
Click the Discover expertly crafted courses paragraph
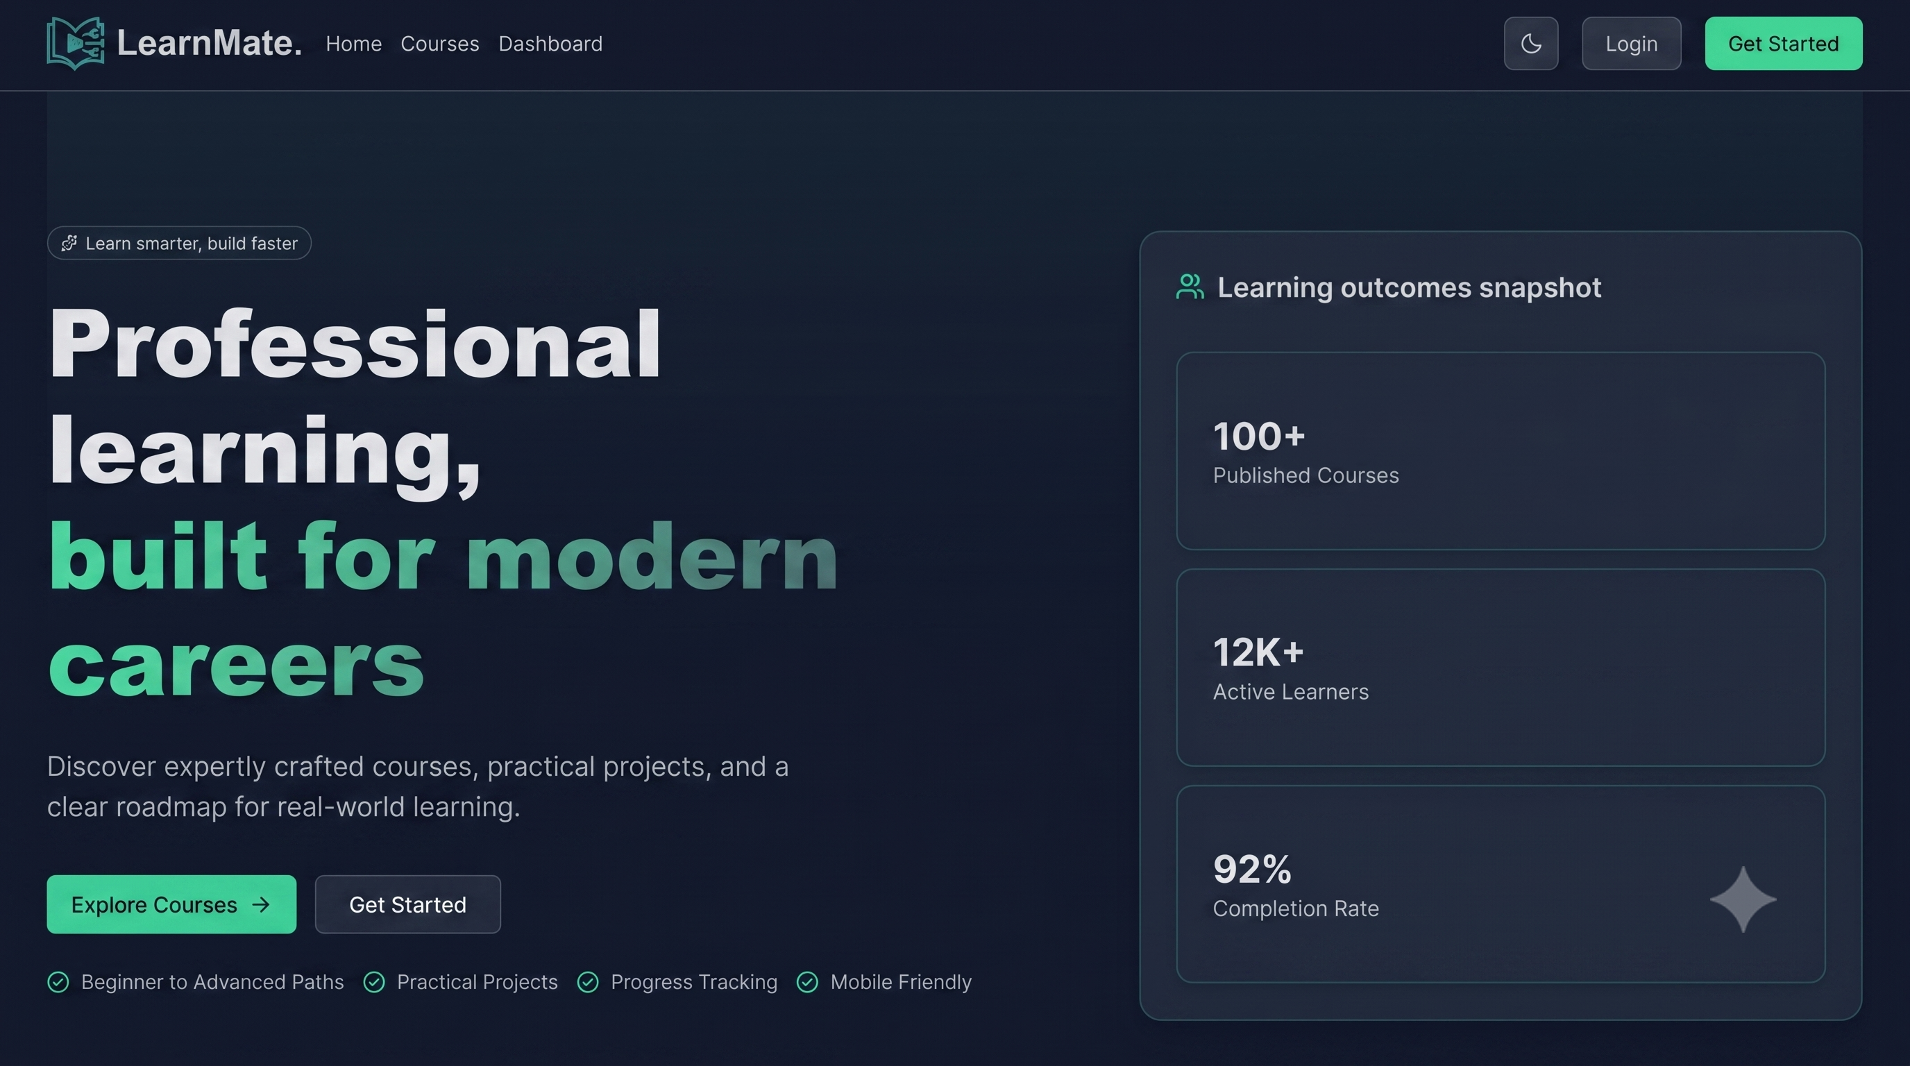417,786
